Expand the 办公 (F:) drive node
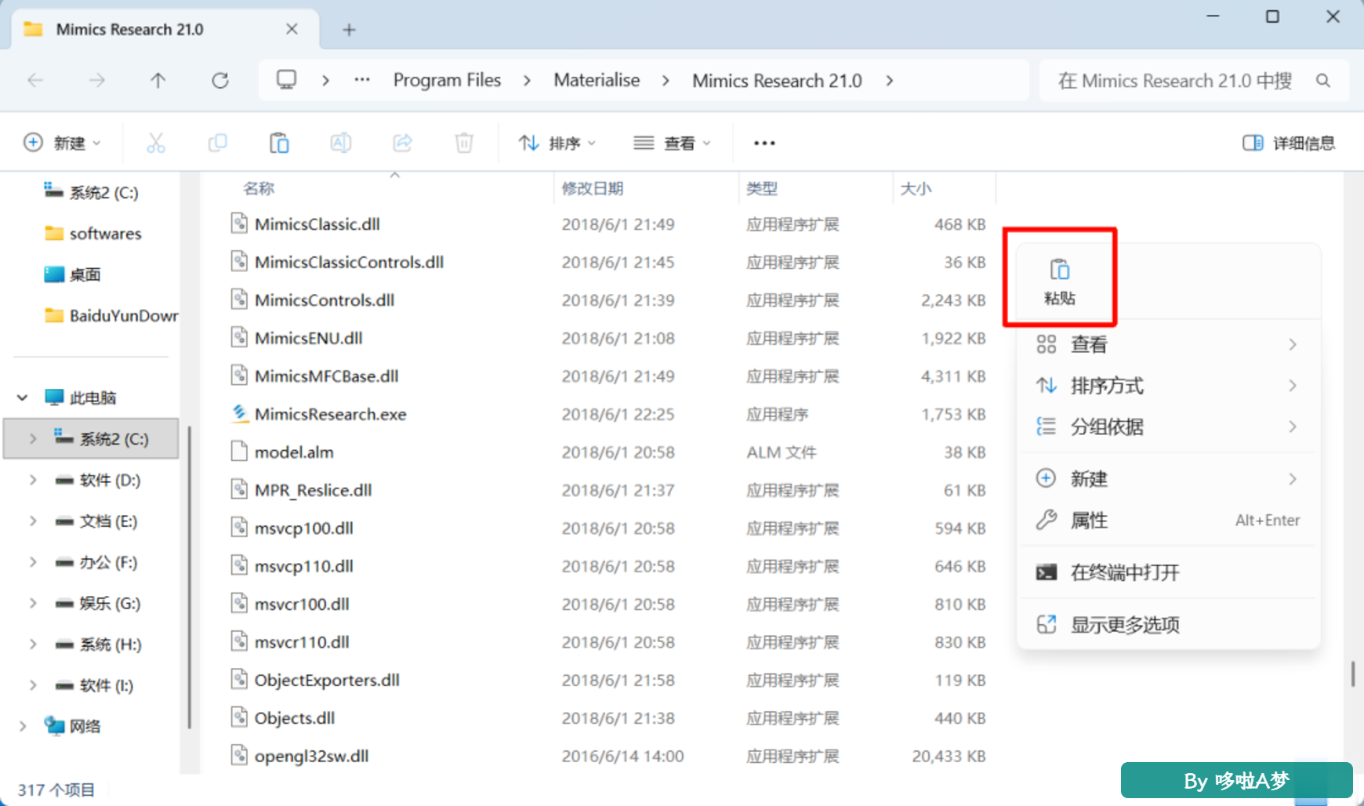Viewport: 1364px width, 806px height. click(x=33, y=562)
